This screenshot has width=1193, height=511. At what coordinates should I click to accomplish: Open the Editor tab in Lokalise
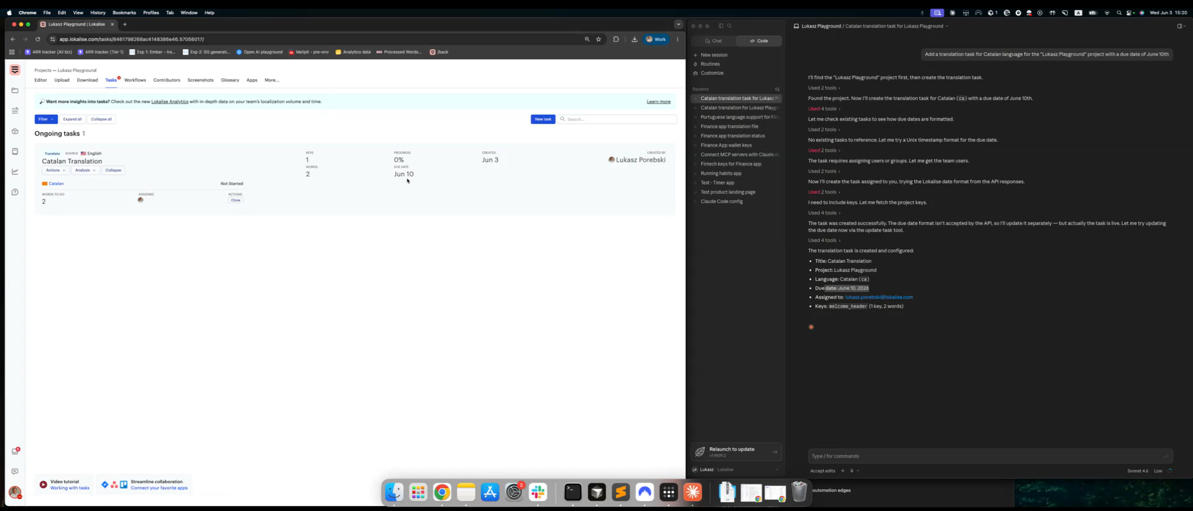pyautogui.click(x=40, y=80)
